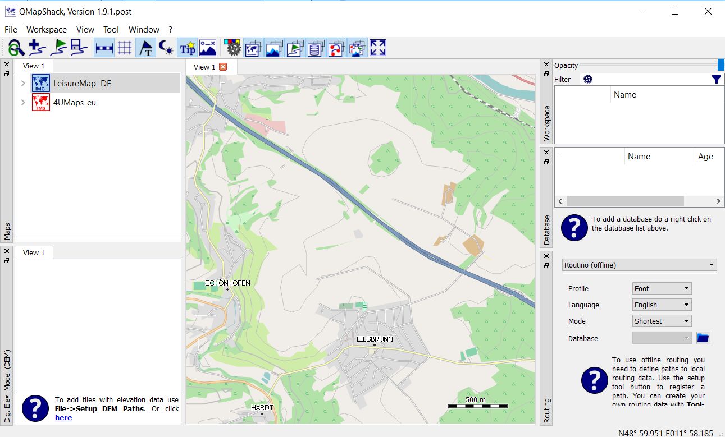Click the here link in DEM panel
The image size is (725, 437).
tap(63, 417)
